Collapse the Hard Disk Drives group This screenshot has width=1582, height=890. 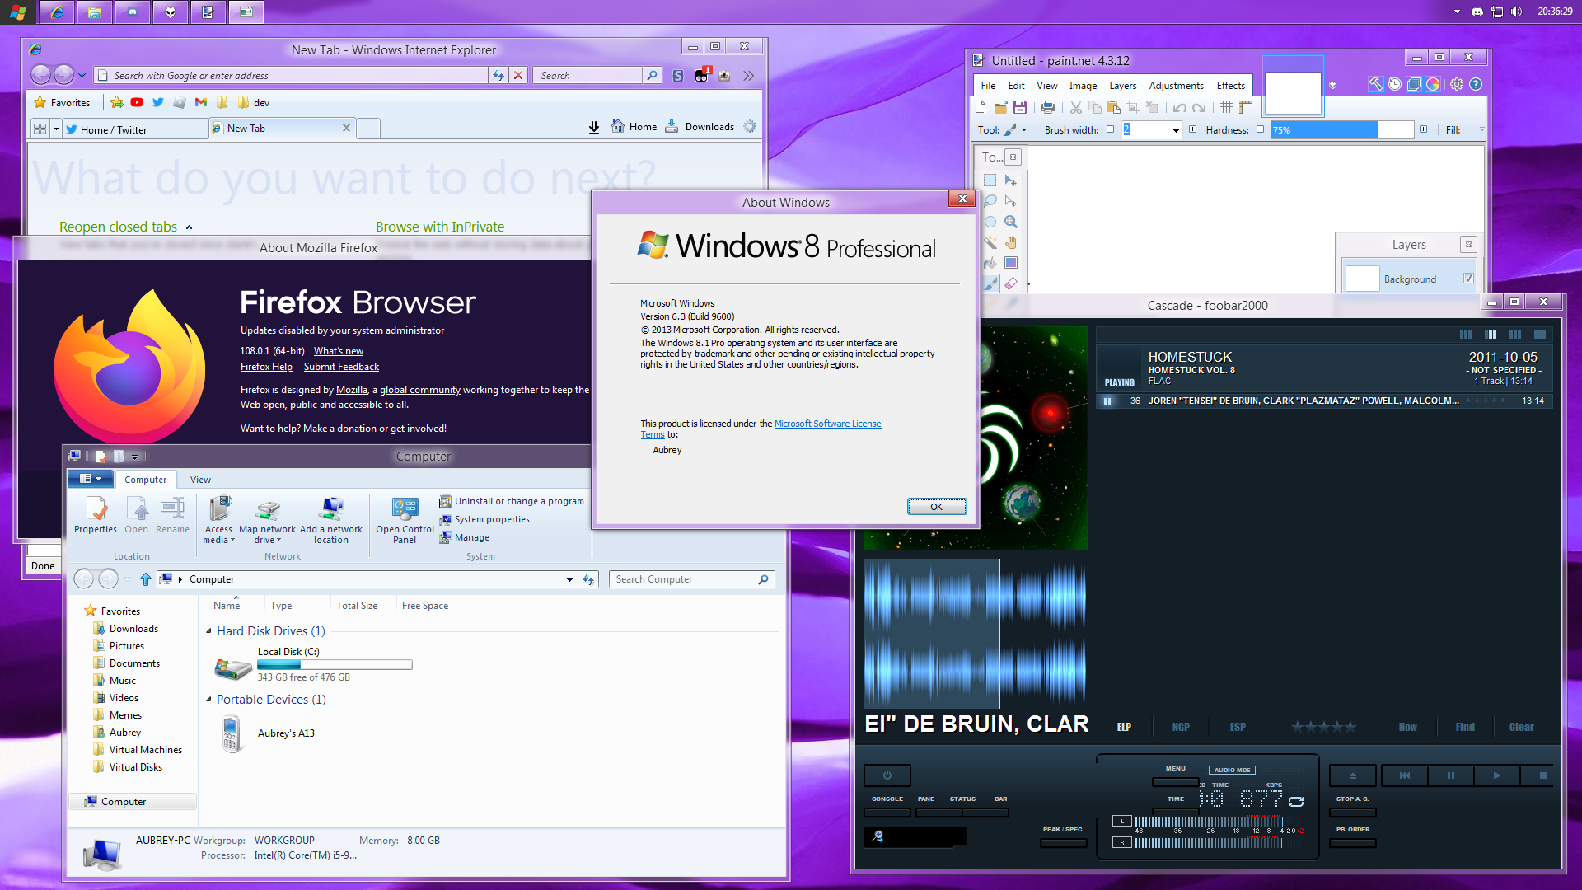tap(208, 631)
